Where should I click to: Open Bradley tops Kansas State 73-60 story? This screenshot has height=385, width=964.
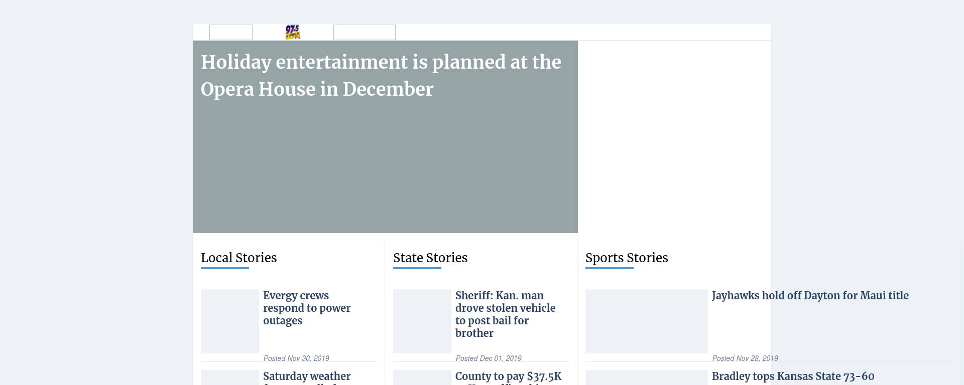(792, 376)
